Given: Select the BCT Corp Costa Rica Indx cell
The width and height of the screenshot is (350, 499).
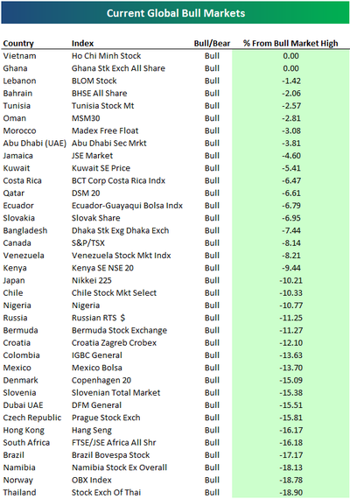Looking at the screenshot, I should pos(118,180).
